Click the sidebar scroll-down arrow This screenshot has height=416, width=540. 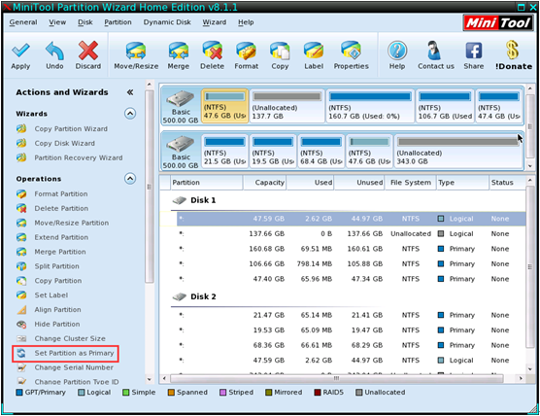[x=150, y=379]
